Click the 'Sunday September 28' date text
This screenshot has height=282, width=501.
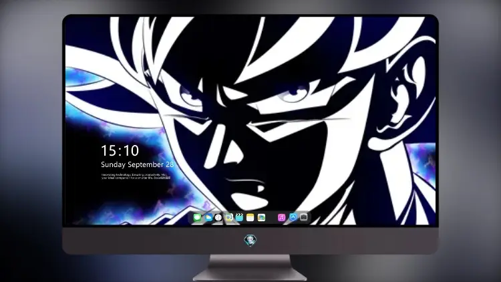click(138, 164)
